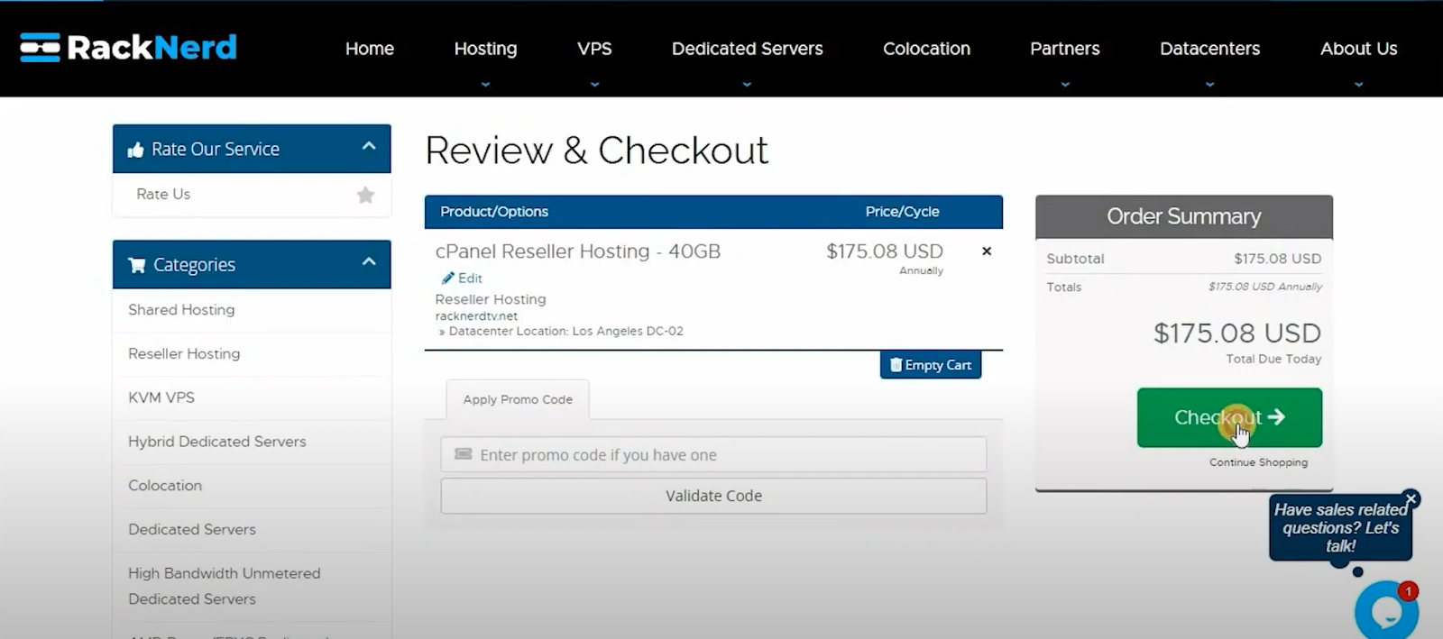Click the $175.08 USD item price
Screen dimensions: 1443x639
(x=885, y=251)
